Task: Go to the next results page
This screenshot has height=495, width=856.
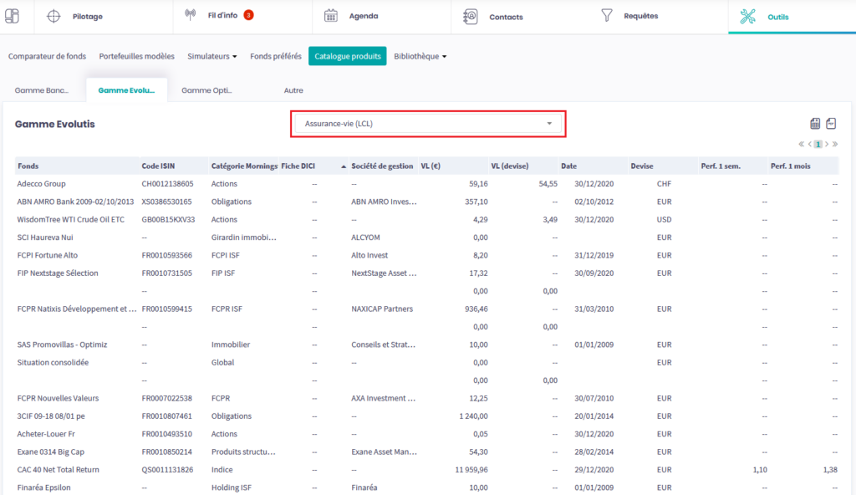Action: [x=827, y=144]
